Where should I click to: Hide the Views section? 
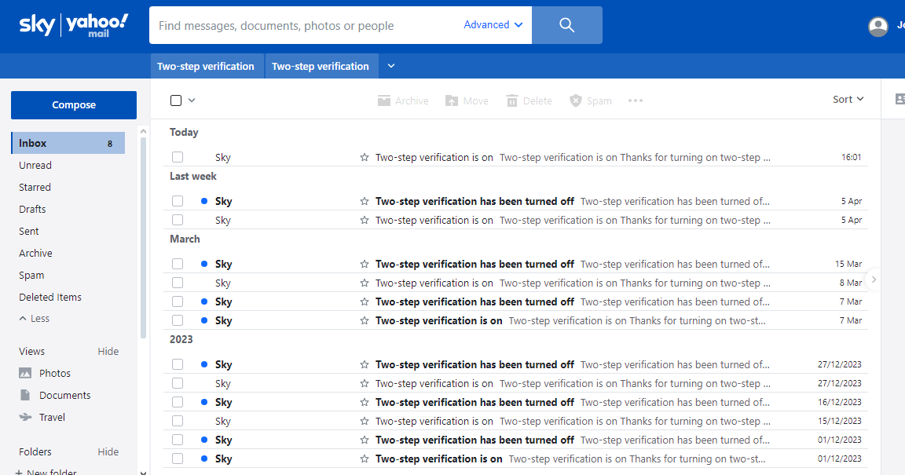[x=108, y=352]
